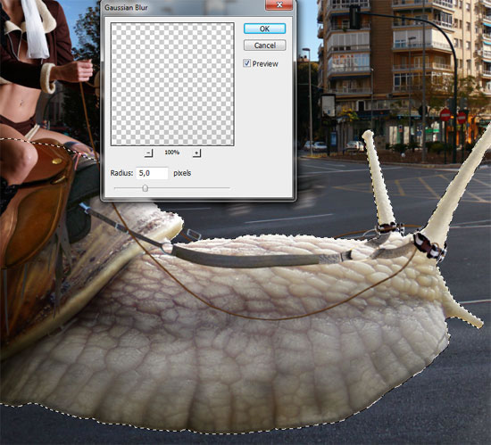Viewport: 491px width, 445px height.
Task: Click the blur preview thumbnail area
Action: click(172, 84)
